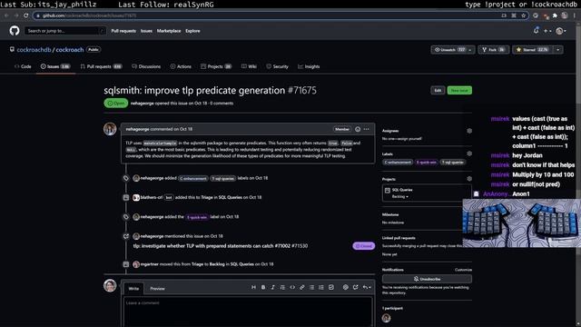Apply bold with B toolbar icon

click(x=263, y=287)
